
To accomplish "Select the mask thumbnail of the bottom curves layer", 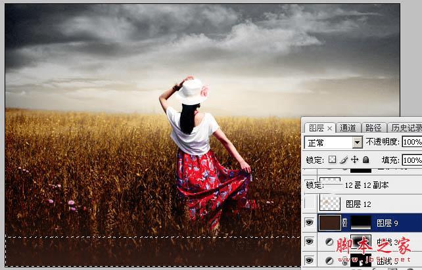I will (361, 260).
